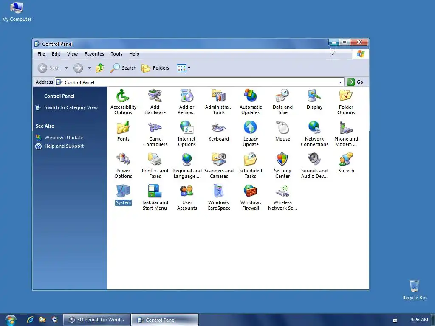Open Sounds and Audio Devices icon

point(314,166)
